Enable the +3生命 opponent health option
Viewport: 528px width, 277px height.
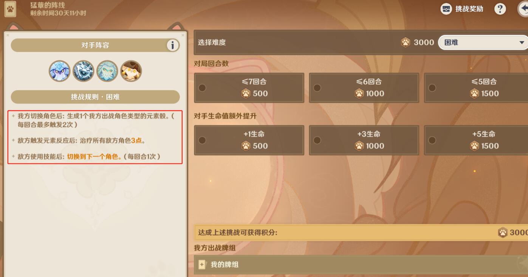click(x=364, y=140)
